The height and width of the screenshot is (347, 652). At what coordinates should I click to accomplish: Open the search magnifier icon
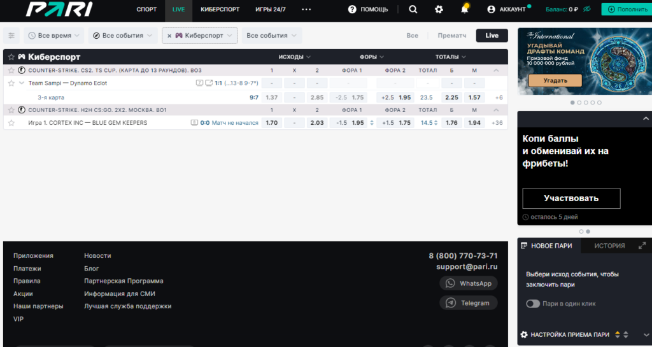coord(413,9)
